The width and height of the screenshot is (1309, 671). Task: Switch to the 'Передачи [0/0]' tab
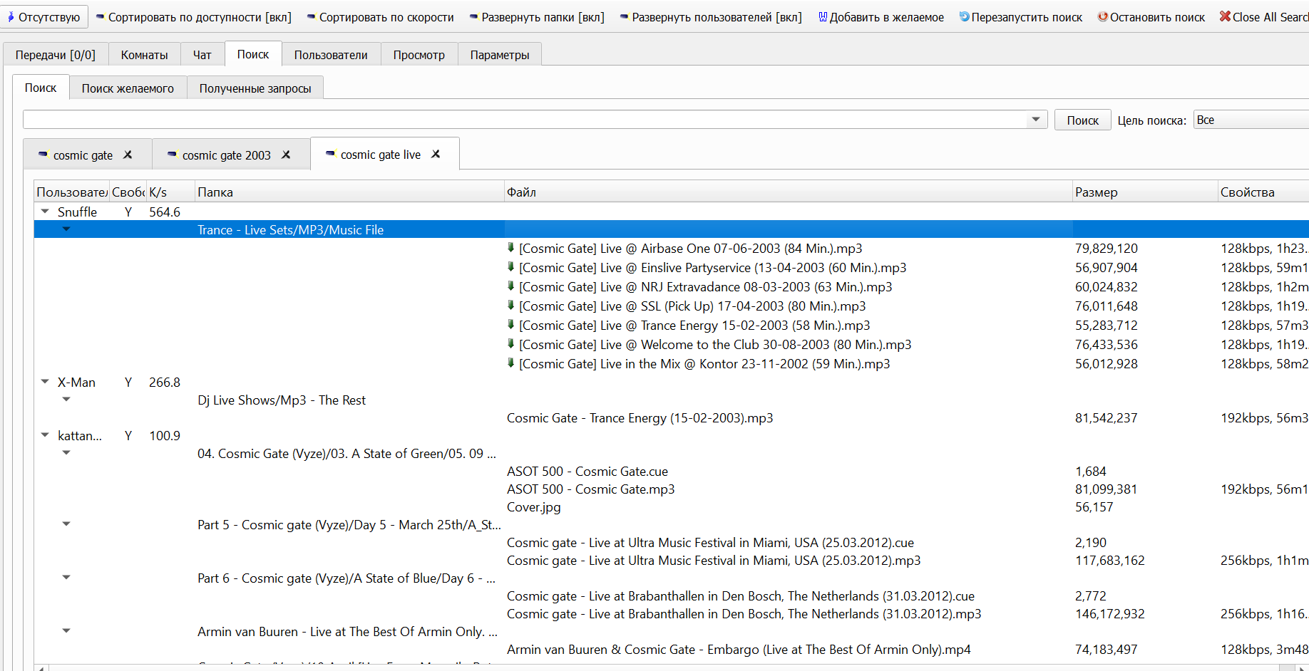[x=55, y=55]
